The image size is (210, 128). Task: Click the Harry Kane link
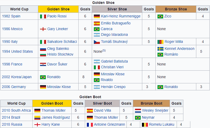click(50, 124)
